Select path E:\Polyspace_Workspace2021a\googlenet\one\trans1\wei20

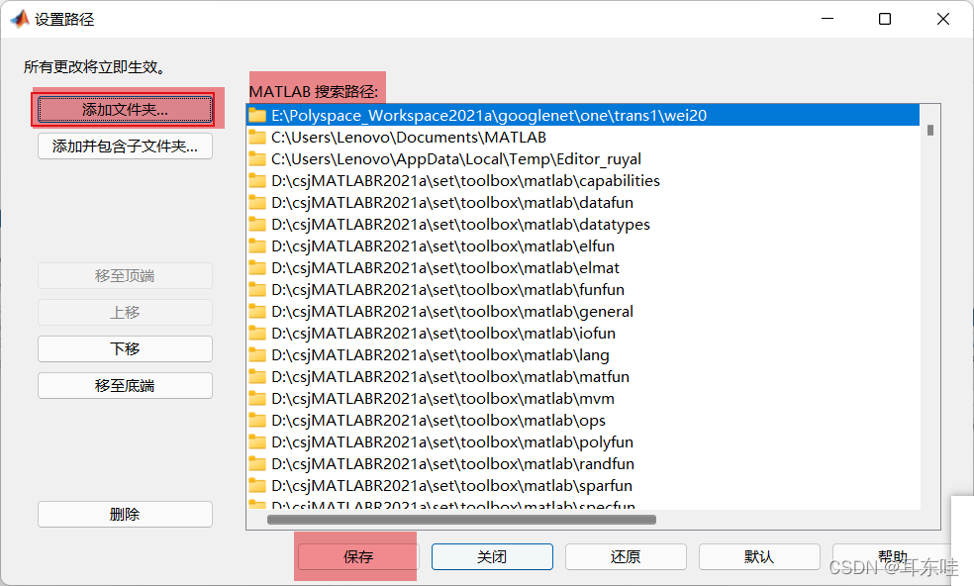click(583, 116)
